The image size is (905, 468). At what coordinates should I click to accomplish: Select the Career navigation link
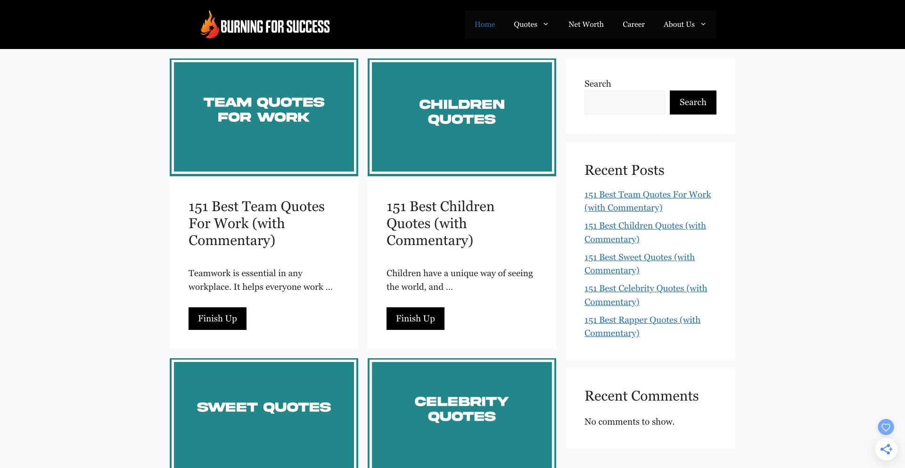[x=633, y=24]
